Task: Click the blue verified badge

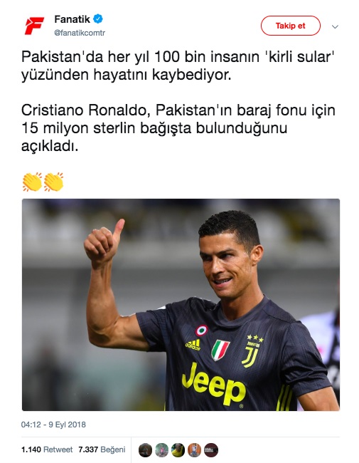Action: coord(98,19)
